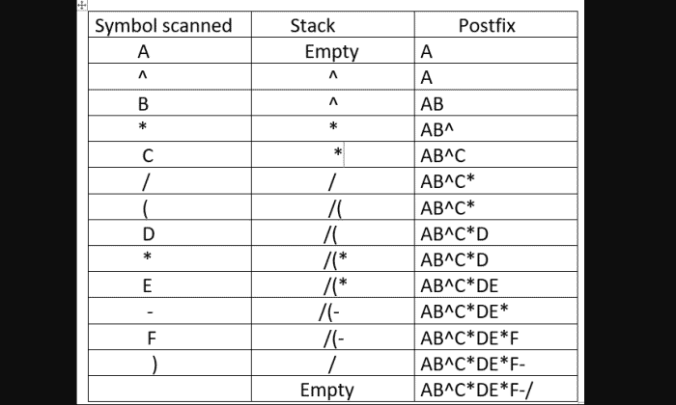Click the postfix cell reading AB^C
676x405 pixels.
point(495,154)
